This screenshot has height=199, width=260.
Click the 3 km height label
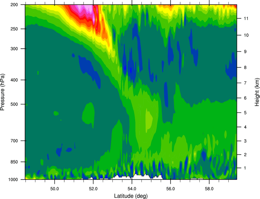[x=245, y=141]
